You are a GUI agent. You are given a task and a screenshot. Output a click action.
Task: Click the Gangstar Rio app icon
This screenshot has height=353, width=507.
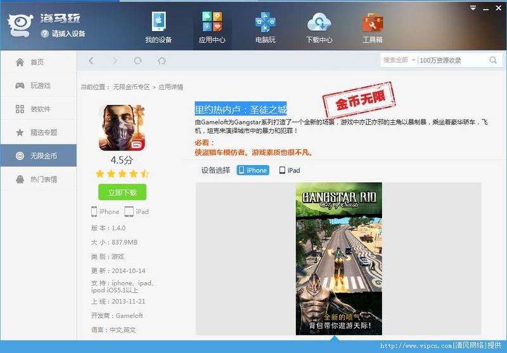[122, 128]
